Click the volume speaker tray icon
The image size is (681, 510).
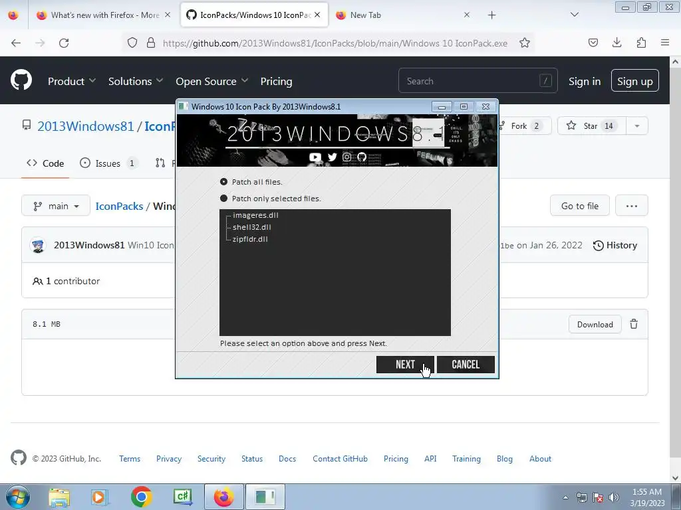[x=613, y=497]
